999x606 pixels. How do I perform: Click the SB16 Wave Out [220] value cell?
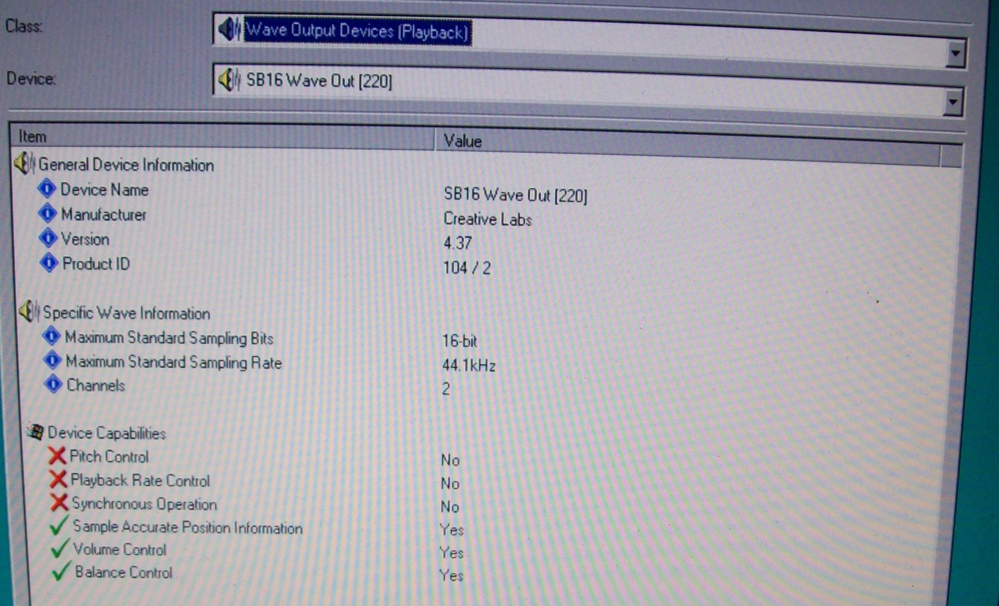pos(515,195)
